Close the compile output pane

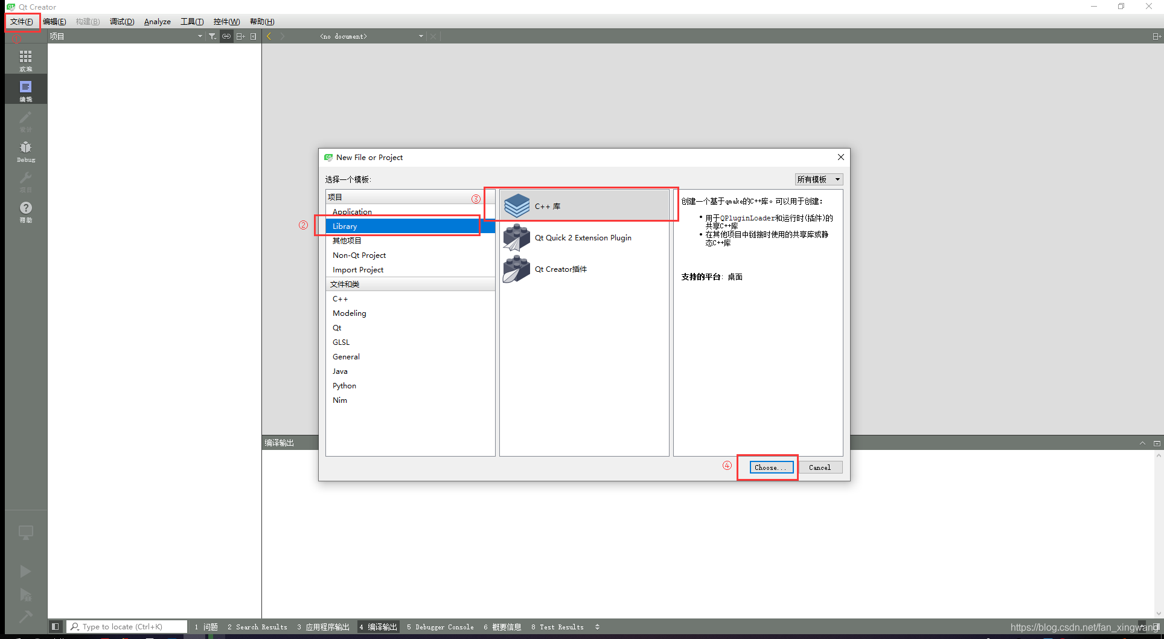tap(1157, 443)
